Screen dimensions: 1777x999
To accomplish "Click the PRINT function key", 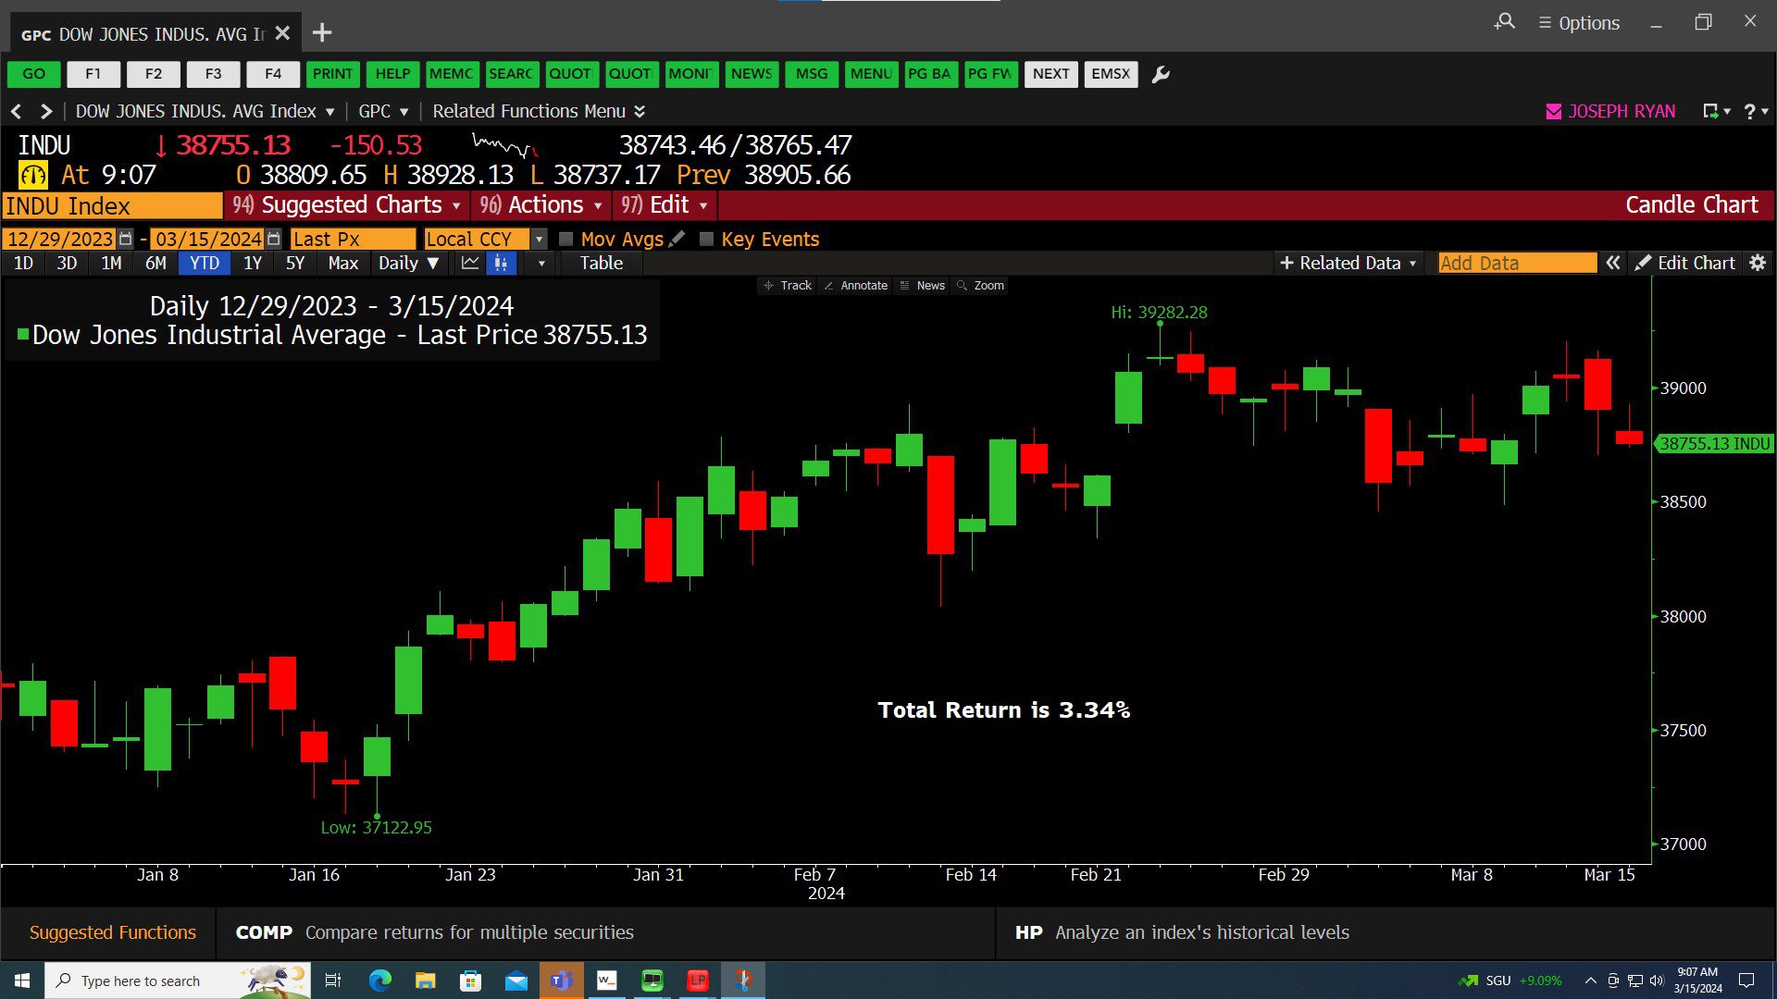I will (x=332, y=74).
